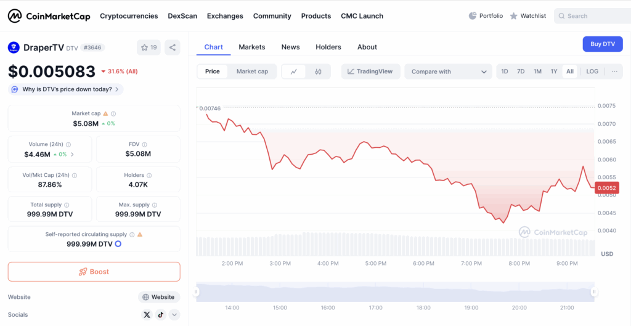Click the CoinMarketCap logo
The width and height of the screenshot is (631, 326).
(x=49, y=16)
